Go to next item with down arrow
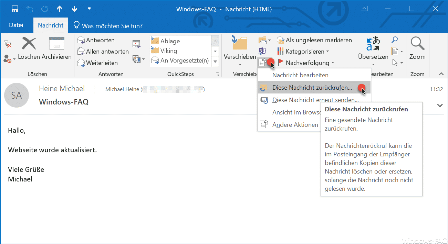 click(x=75, y=9)
